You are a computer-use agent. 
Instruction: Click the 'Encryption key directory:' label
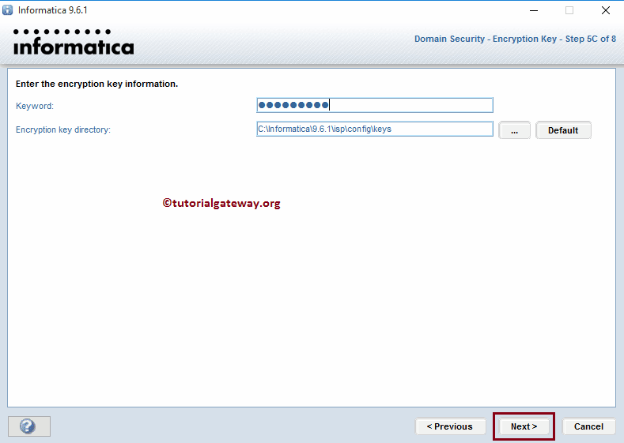point(63,130)
